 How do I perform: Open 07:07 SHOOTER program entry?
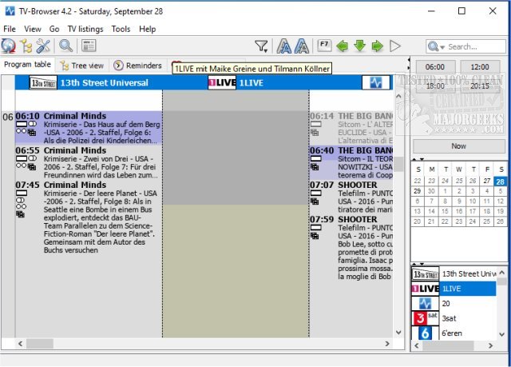(351, 197)
